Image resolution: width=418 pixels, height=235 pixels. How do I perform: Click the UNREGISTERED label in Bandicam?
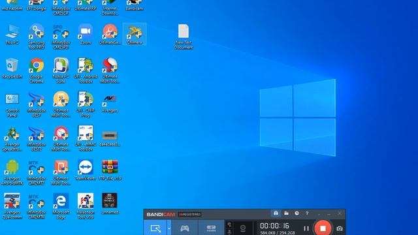[x=190, y=214]
